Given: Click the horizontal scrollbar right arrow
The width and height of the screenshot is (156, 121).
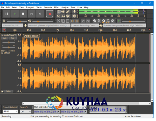Looking at the screenshot, I should click(149, 104).
